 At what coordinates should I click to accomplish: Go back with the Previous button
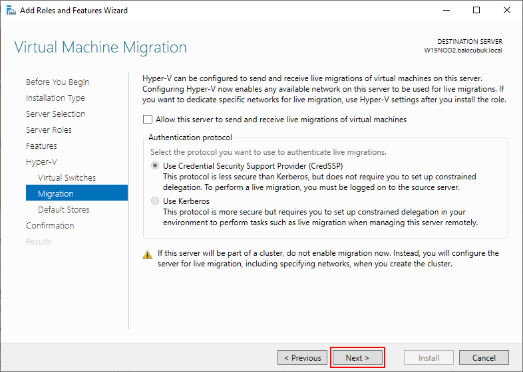coord(302,357)
